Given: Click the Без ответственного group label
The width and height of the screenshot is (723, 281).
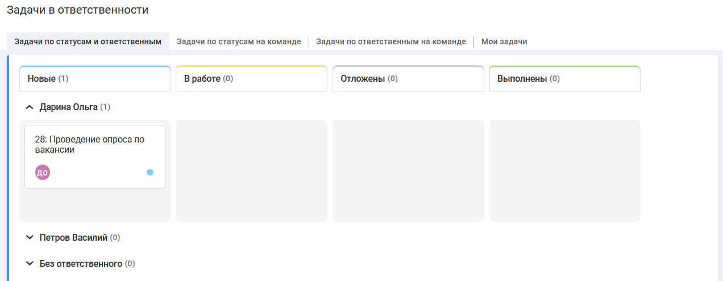Looking at the screenshot, I should 81,264.
